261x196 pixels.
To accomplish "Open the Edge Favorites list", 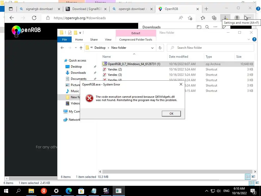I will 203,18.
